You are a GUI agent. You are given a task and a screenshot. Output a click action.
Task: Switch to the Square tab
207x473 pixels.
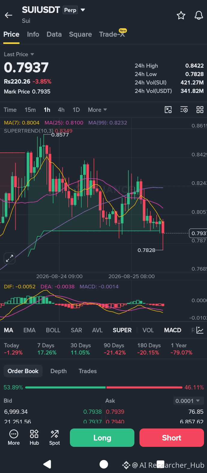[80, 34]
